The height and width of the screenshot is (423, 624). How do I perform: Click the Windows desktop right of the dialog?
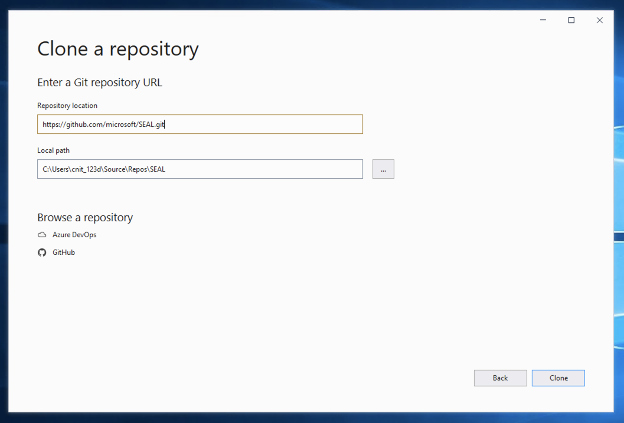pos(619,177)
